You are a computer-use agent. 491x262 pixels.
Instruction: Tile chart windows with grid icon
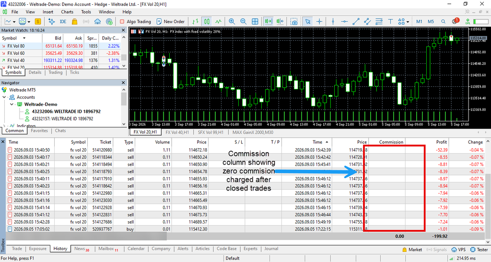255,22
